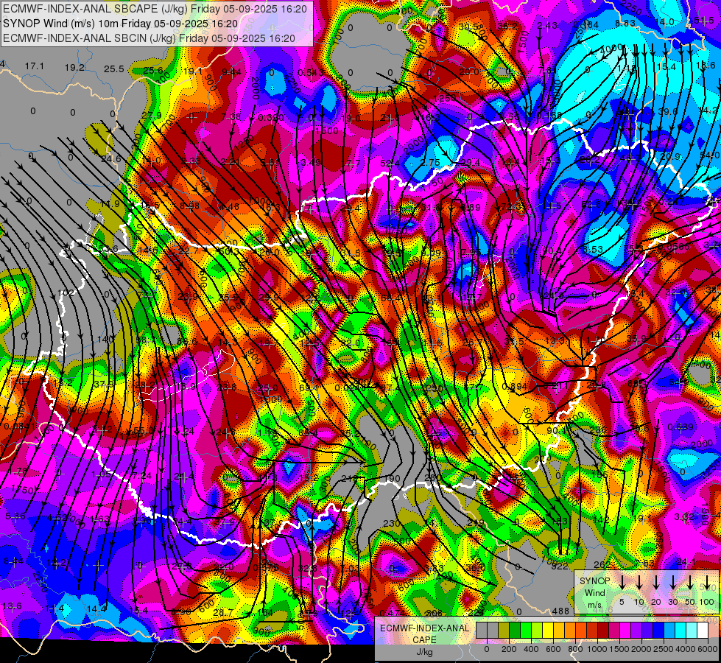Click the map value '17.1'

tap(35, 66)
